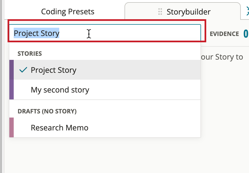The width and height of the screenshot is (249, 173).
Task: Choose My second story from the dropdown
Action: coord(105,90)
